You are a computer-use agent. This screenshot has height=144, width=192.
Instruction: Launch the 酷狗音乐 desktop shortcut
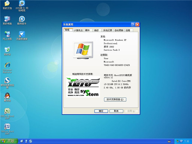click(22, 20)
